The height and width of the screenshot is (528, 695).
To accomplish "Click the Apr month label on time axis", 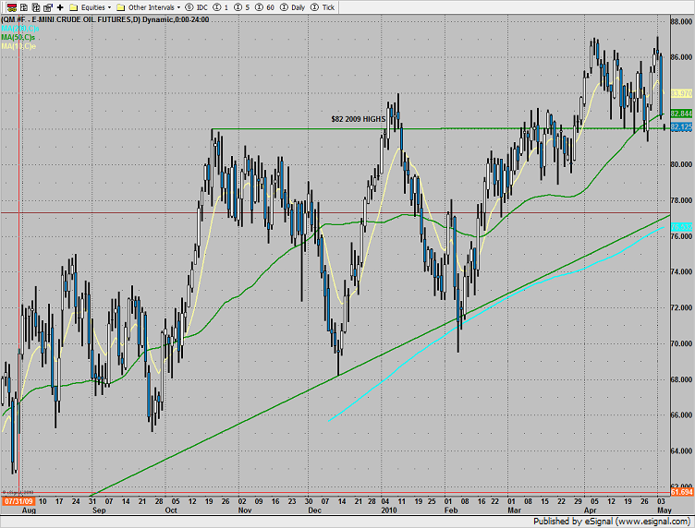I will tap(590, 510).
